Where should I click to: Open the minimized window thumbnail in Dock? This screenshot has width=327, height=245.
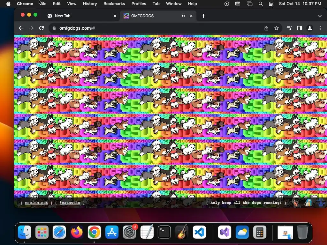(x=285, y=233)
